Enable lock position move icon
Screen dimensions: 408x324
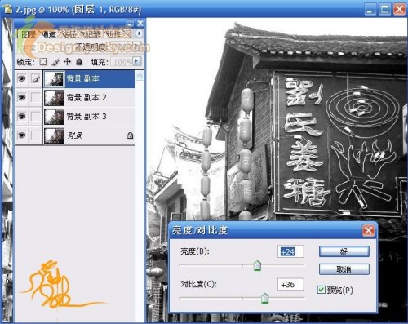tap(67, 62)
